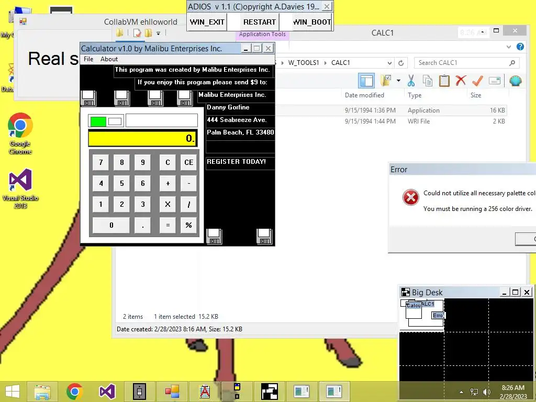
Task: Click calculator digit 8 key
Action: pyautogui.click(x=121, y=162)
